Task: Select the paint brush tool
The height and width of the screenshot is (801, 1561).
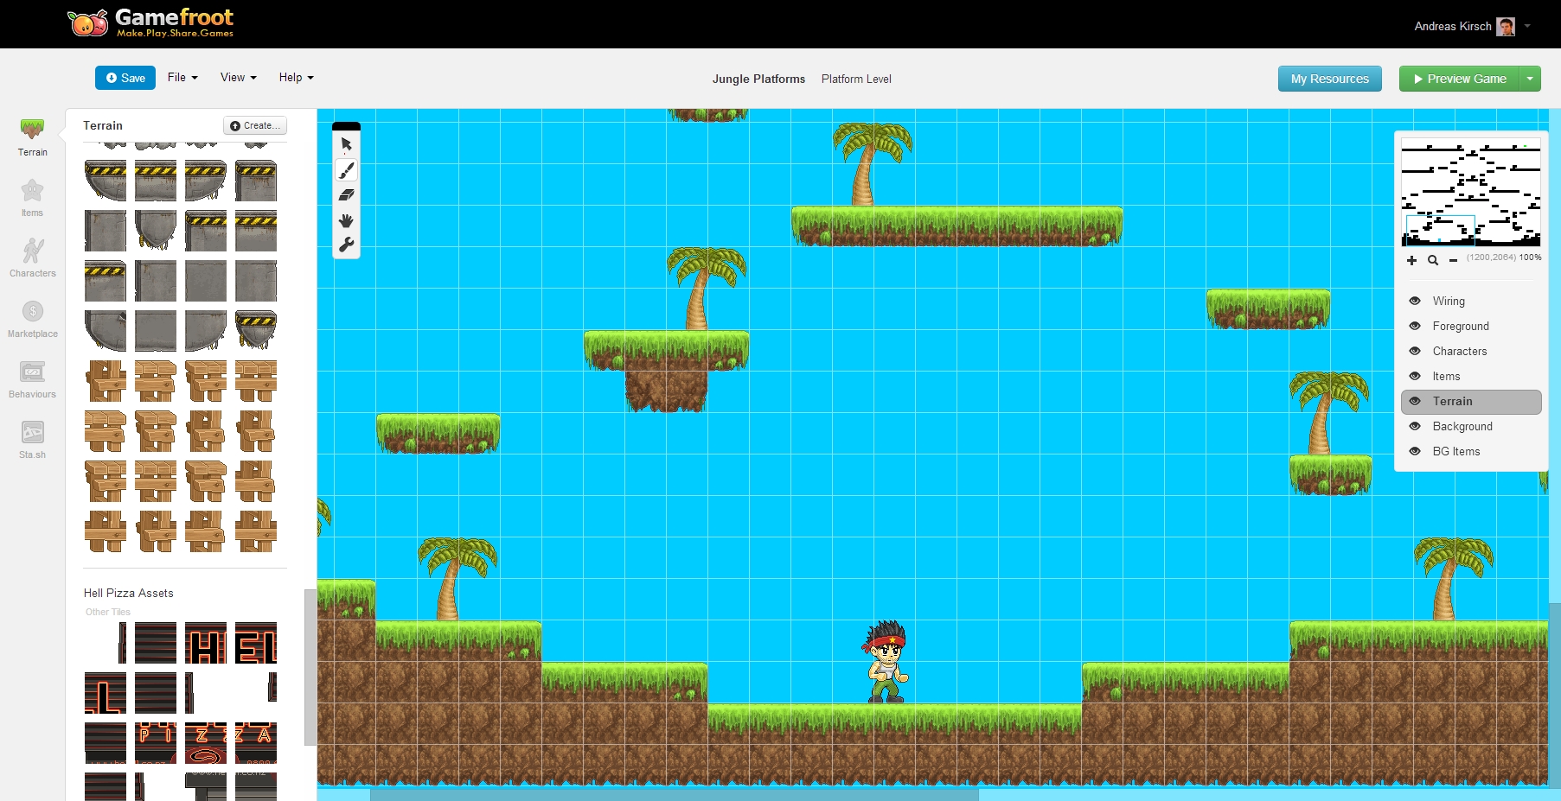Action: (346, 170)
